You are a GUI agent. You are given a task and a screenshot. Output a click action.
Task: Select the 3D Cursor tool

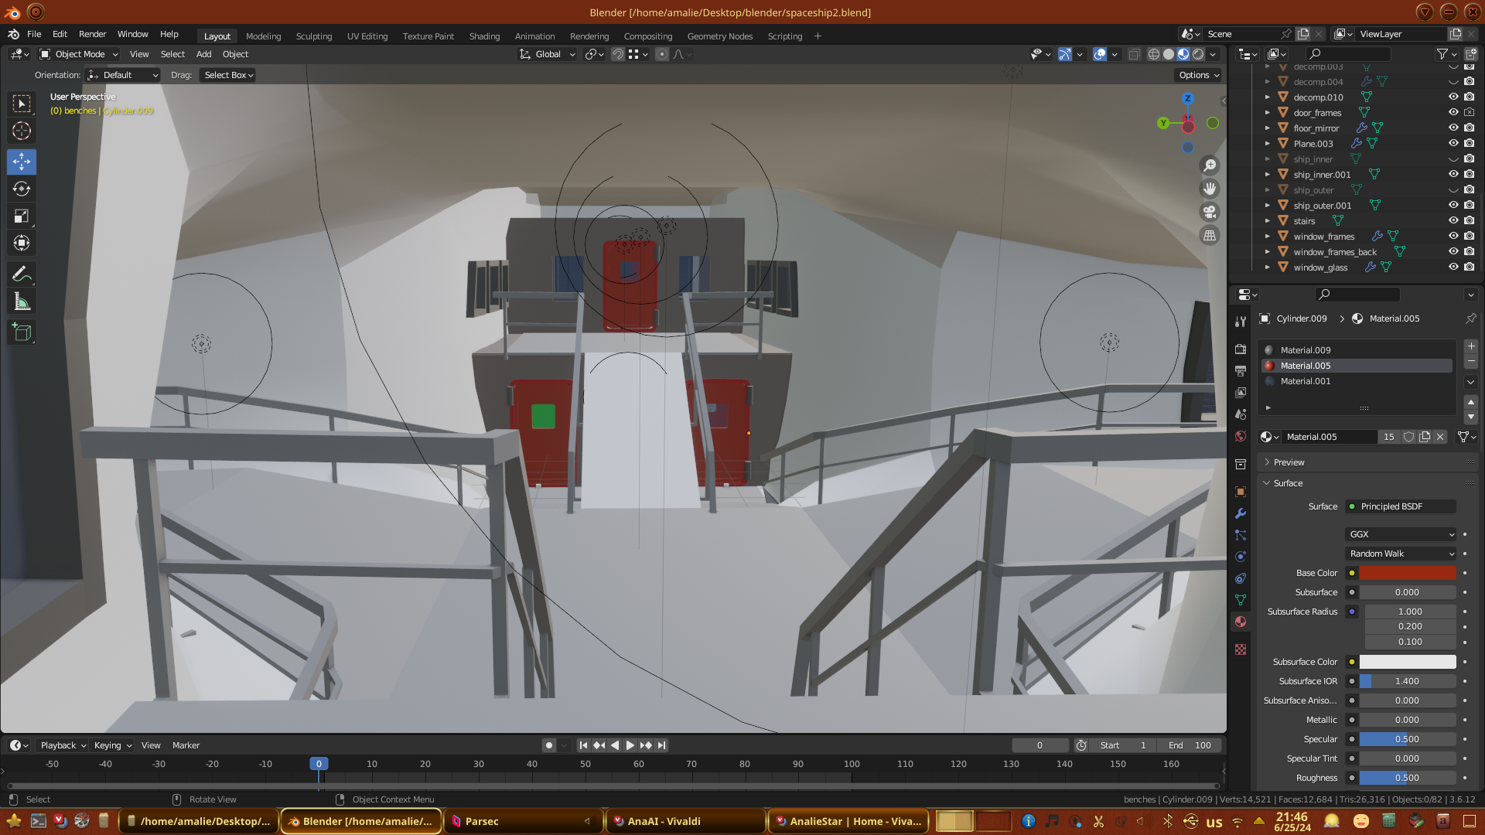(22, 131)
